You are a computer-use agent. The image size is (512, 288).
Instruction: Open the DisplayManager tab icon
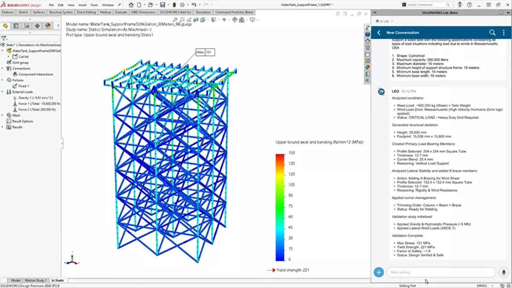[x=47, y=26]
